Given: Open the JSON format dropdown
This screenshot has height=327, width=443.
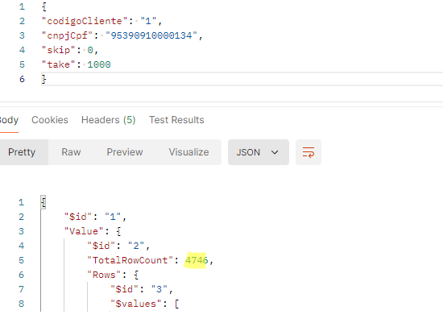Looking at the screenshot, I should pos(259,152).
